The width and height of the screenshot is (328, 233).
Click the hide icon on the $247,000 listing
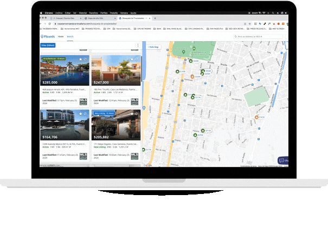pos(136,59)
